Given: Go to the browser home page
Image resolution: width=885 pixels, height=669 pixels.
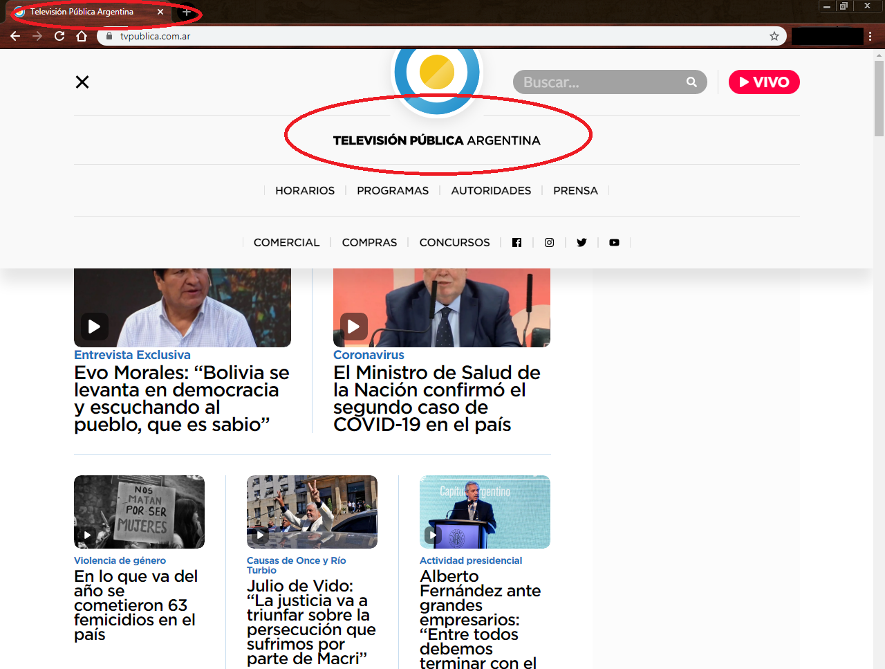Looking at the screenshot, I should point(82,36).
